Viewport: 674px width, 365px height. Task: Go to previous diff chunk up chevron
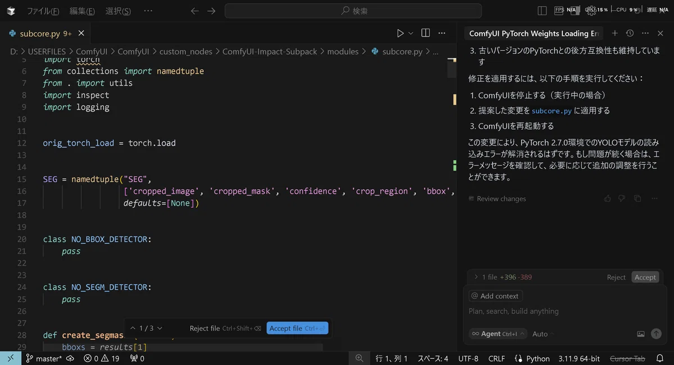pos(133,328)
